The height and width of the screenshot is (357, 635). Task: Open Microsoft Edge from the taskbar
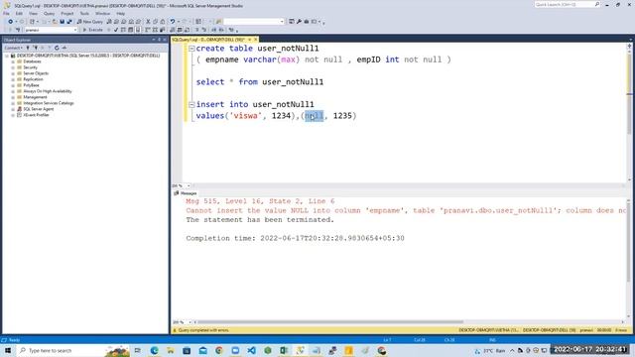[x=155, y=350]
